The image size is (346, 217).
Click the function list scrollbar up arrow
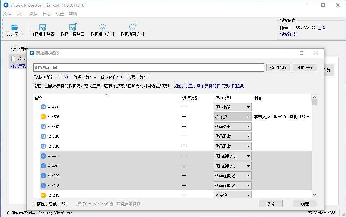coord(315,97)
